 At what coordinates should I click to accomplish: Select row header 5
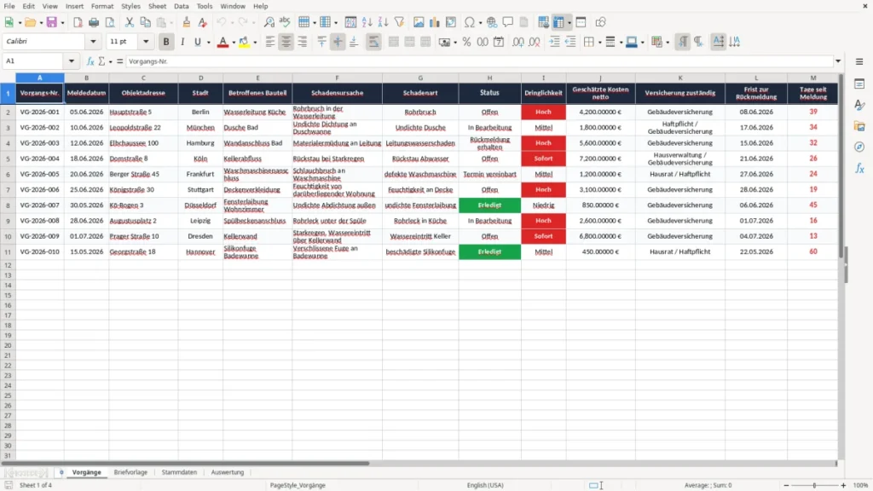click(x=8, y=159)
